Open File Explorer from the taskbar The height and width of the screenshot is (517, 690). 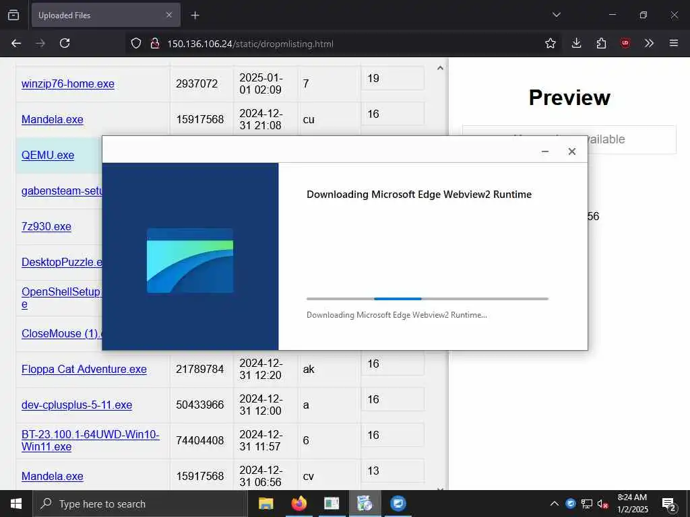pos(265,504)
